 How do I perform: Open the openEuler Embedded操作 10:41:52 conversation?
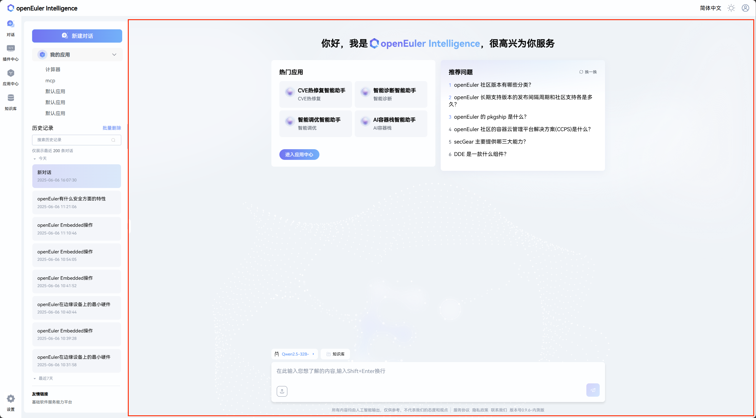click(77, 282)
